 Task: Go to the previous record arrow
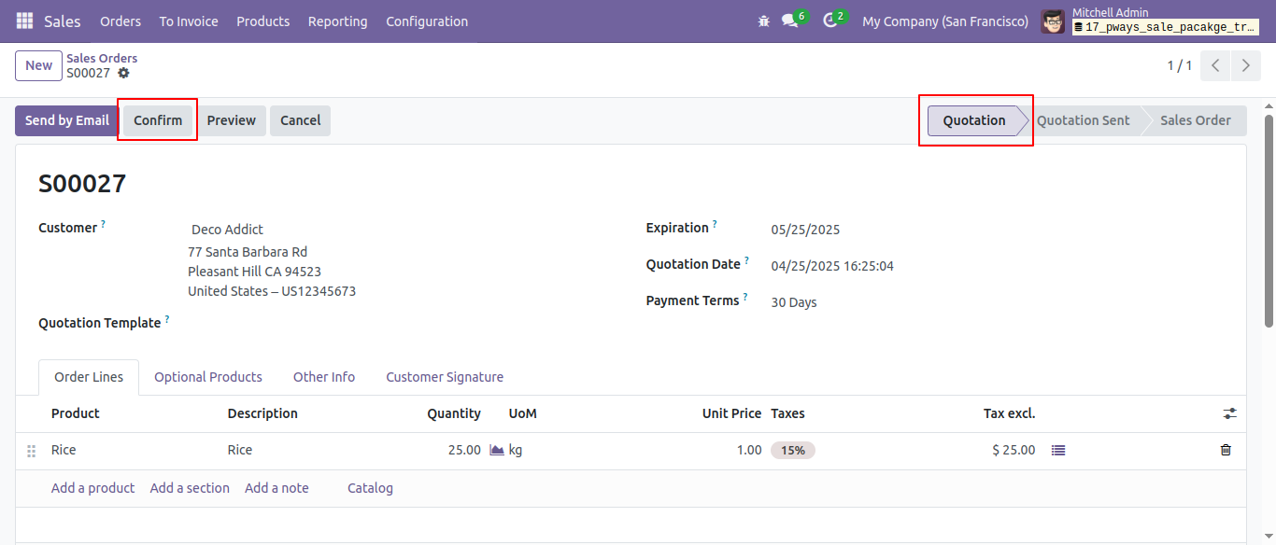point(1215,65)
